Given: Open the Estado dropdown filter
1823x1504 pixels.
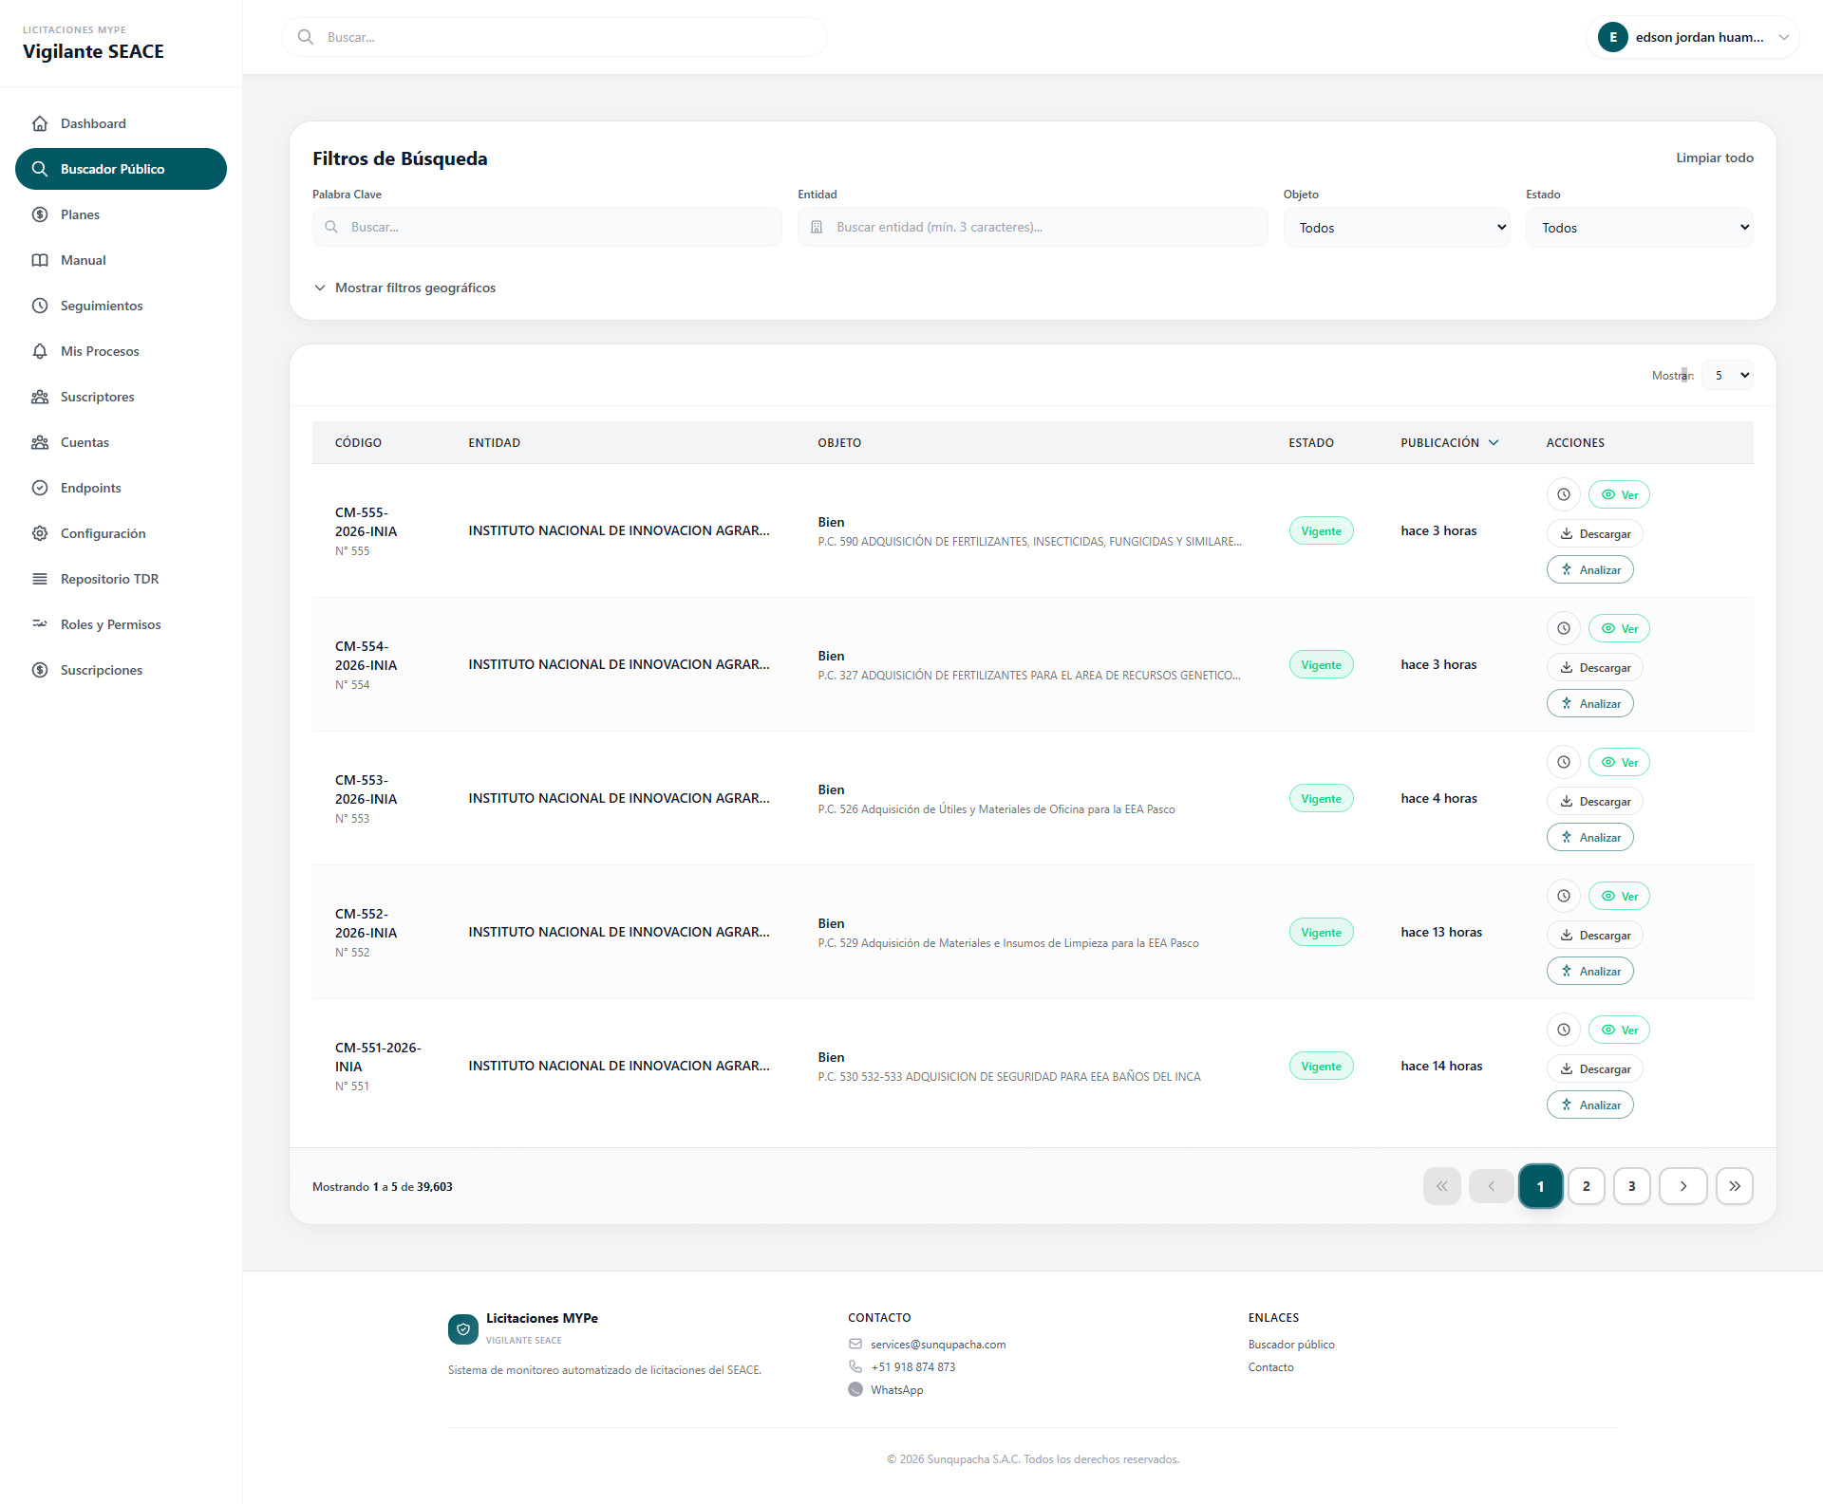Looking at the screenshot, I should click(1639, 228).
